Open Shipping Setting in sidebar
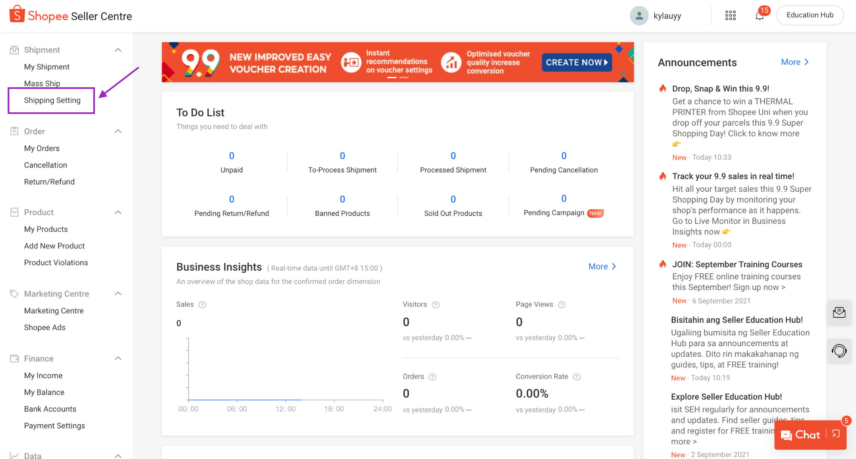This screenshot has height=459, width=856. pos(52,100)
